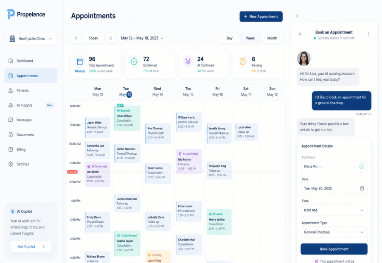Open David Kim AI Confirmed consultation
The width and height of the screenshot is (382, 263).
click(x=97, y=174)
